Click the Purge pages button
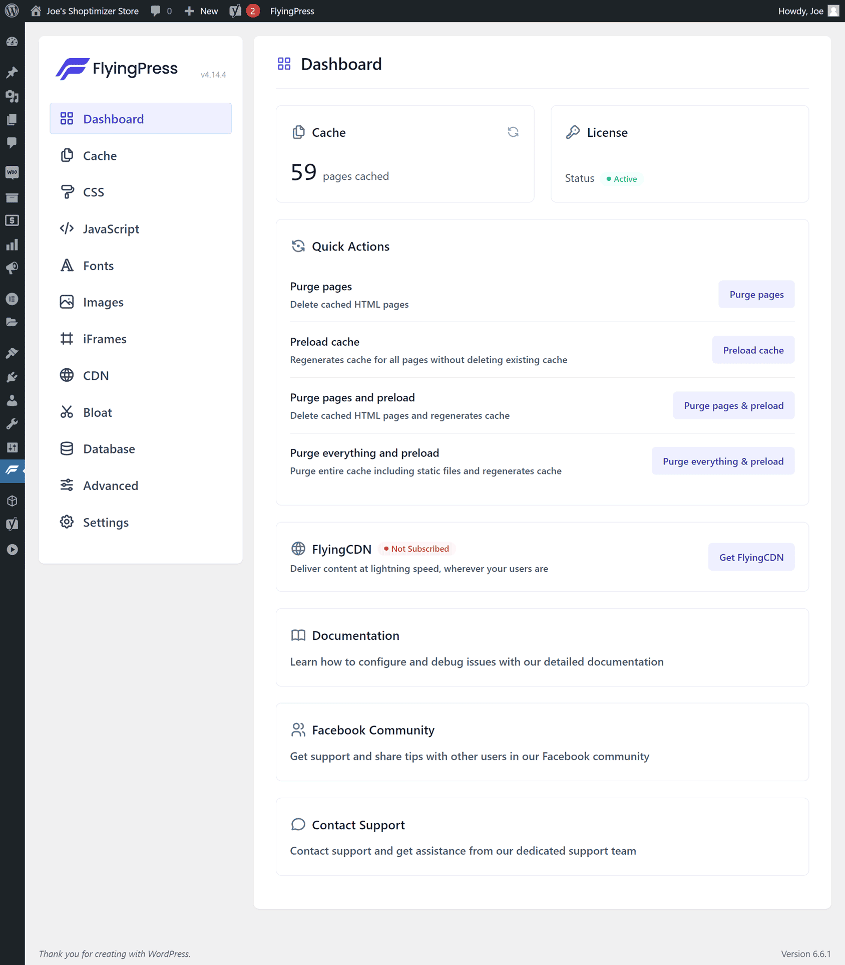 [756, 295]
